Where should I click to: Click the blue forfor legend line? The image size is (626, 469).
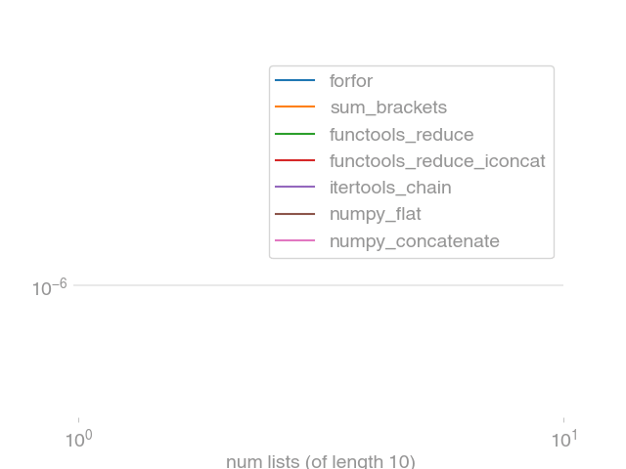point(295,80)
